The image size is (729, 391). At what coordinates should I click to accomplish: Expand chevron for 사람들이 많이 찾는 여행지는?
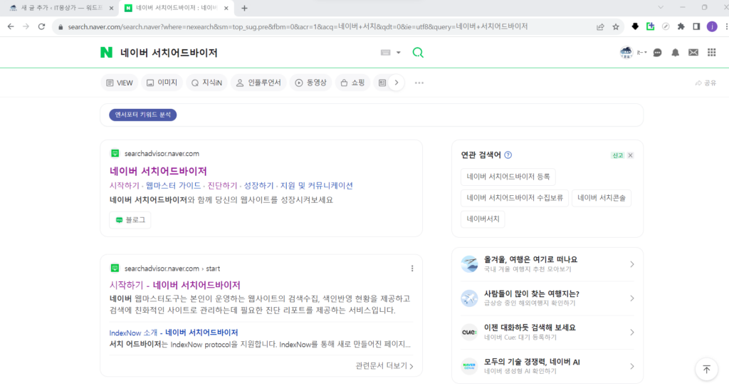coord(632,298)
